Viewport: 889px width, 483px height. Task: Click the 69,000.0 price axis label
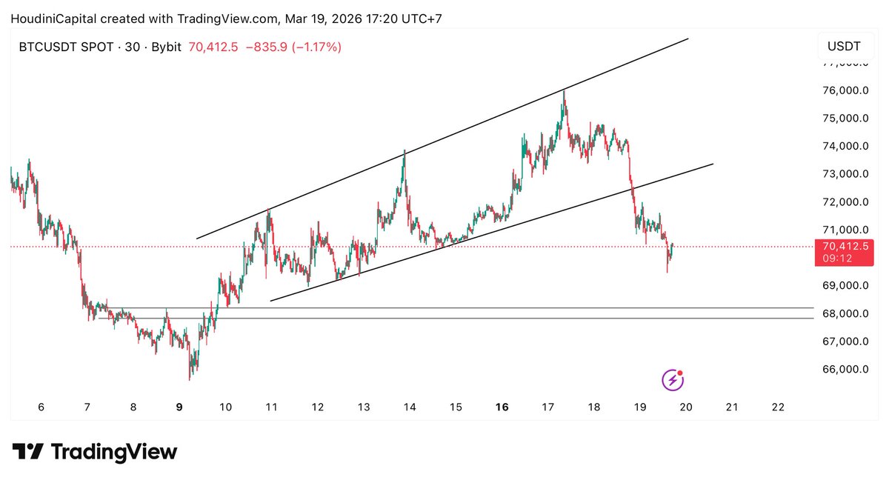pyautogui.click(x=845, y=285)
